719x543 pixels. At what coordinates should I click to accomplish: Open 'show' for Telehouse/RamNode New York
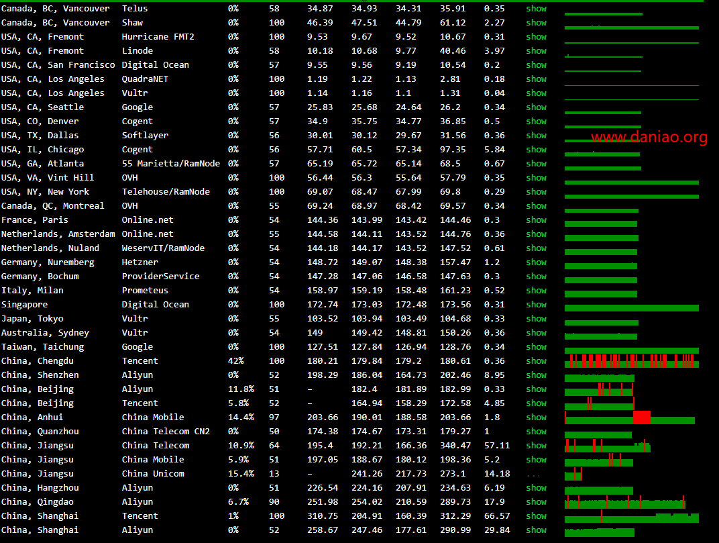pyautogui.click(x=536, y=191)
